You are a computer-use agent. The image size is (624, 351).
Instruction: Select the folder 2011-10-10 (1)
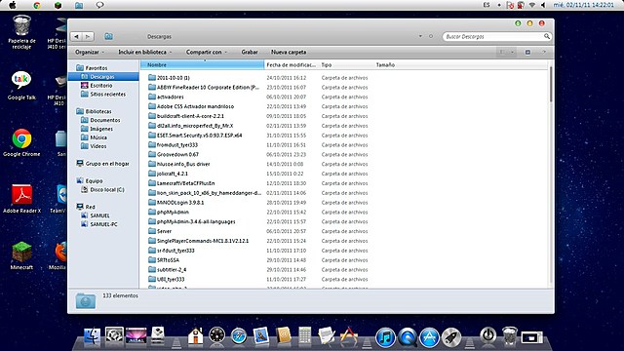coord(174,78)
